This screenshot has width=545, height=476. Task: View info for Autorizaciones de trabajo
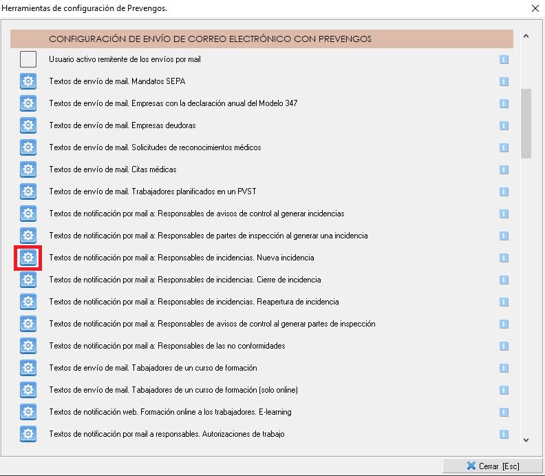[504, 434]
